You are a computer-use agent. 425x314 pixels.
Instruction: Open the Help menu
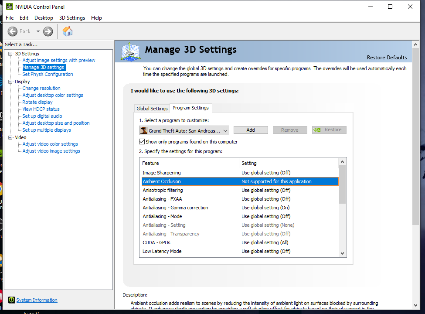click(x=96, y=17)
